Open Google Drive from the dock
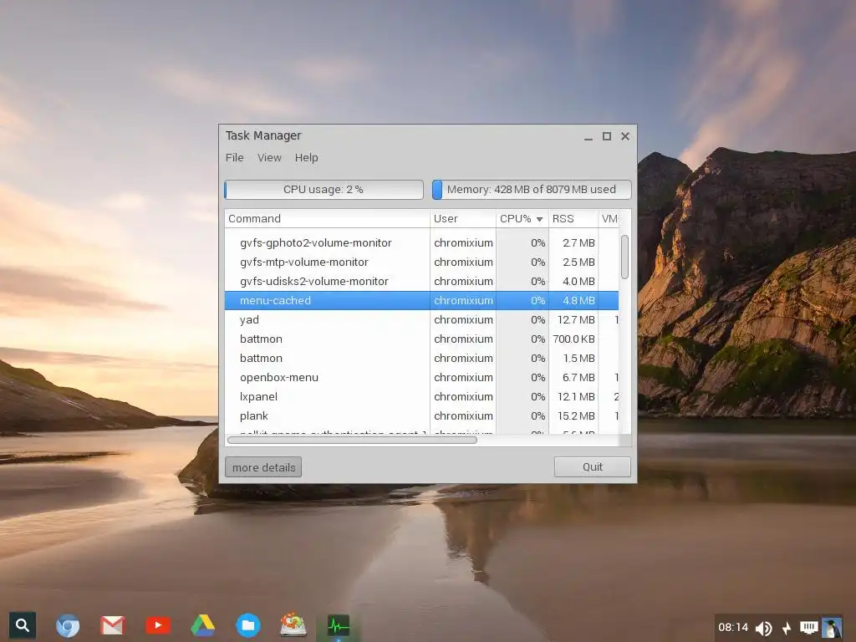 coord(202,625)
